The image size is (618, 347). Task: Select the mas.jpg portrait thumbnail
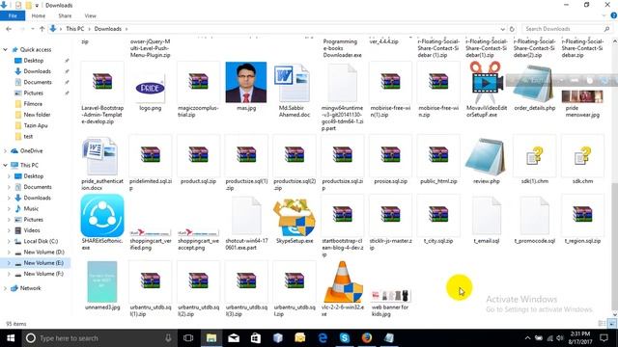(x=246, y=82)
